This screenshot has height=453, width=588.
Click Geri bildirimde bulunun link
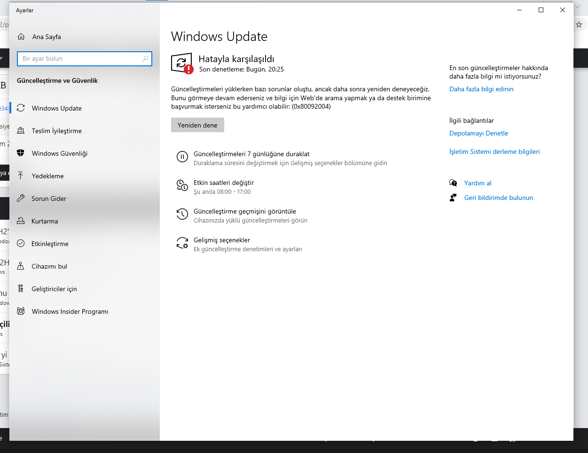coord(499,198)
